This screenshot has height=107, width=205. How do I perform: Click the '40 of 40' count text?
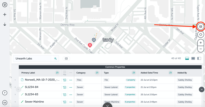pos(176,58)
